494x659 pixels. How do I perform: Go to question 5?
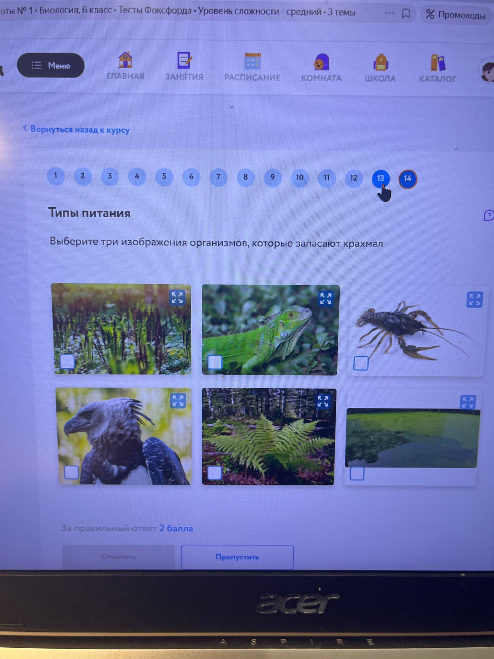tap(164, 177)
